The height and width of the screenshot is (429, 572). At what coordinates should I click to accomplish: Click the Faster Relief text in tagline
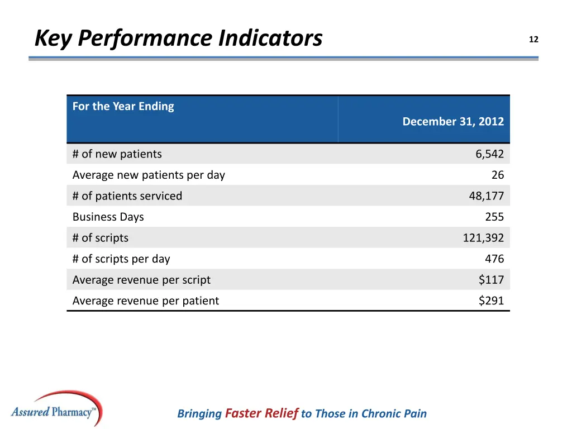pos(261,413)
